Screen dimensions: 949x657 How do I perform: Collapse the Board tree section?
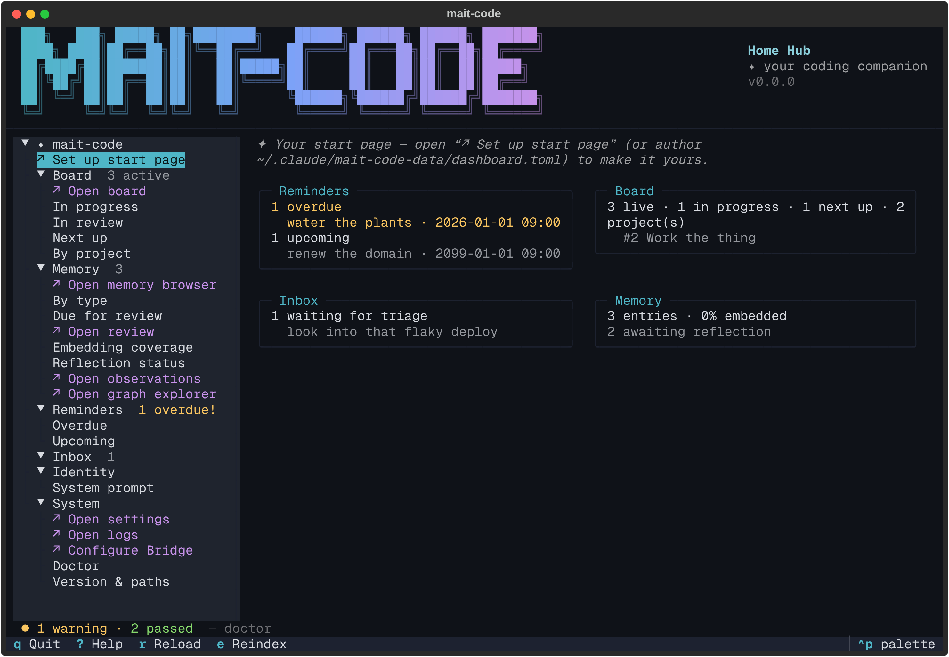coord(41,174)
